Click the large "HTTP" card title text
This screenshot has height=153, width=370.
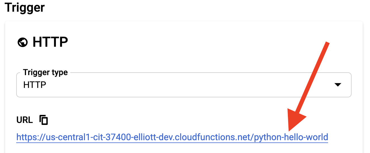click(50, 43)
